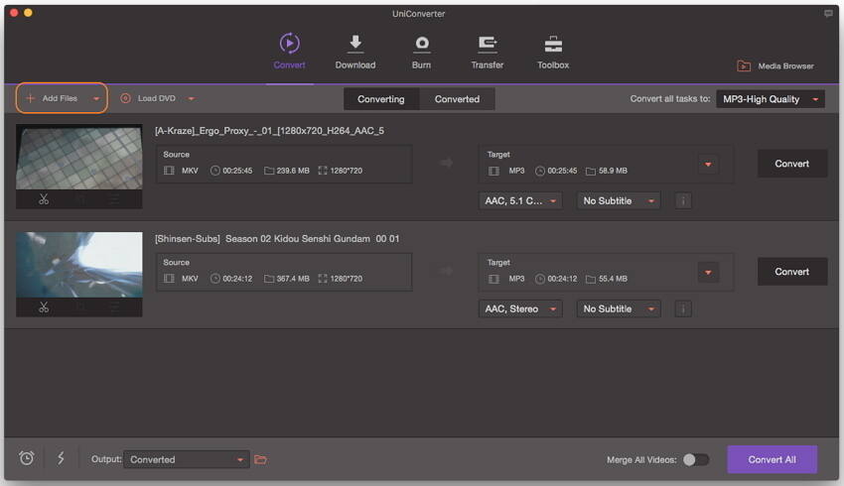Click the source duration 00:25:45
This screenshot has width=844, height=486.
[237, 171]
